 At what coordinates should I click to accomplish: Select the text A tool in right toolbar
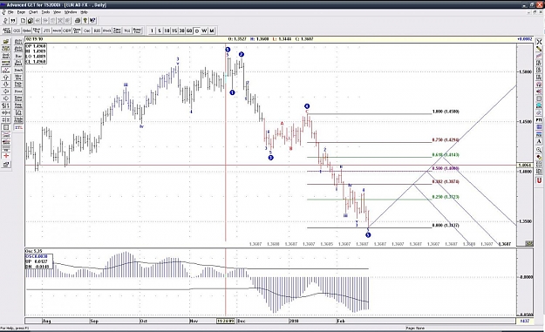(539, 141)
